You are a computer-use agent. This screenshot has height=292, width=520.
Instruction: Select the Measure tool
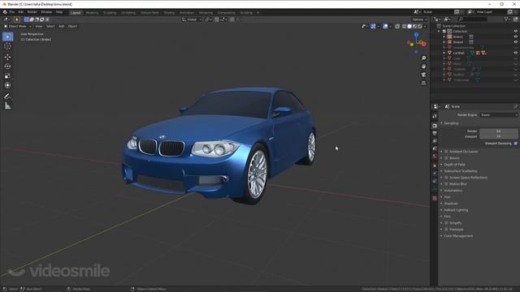click(x=7, y=106)
